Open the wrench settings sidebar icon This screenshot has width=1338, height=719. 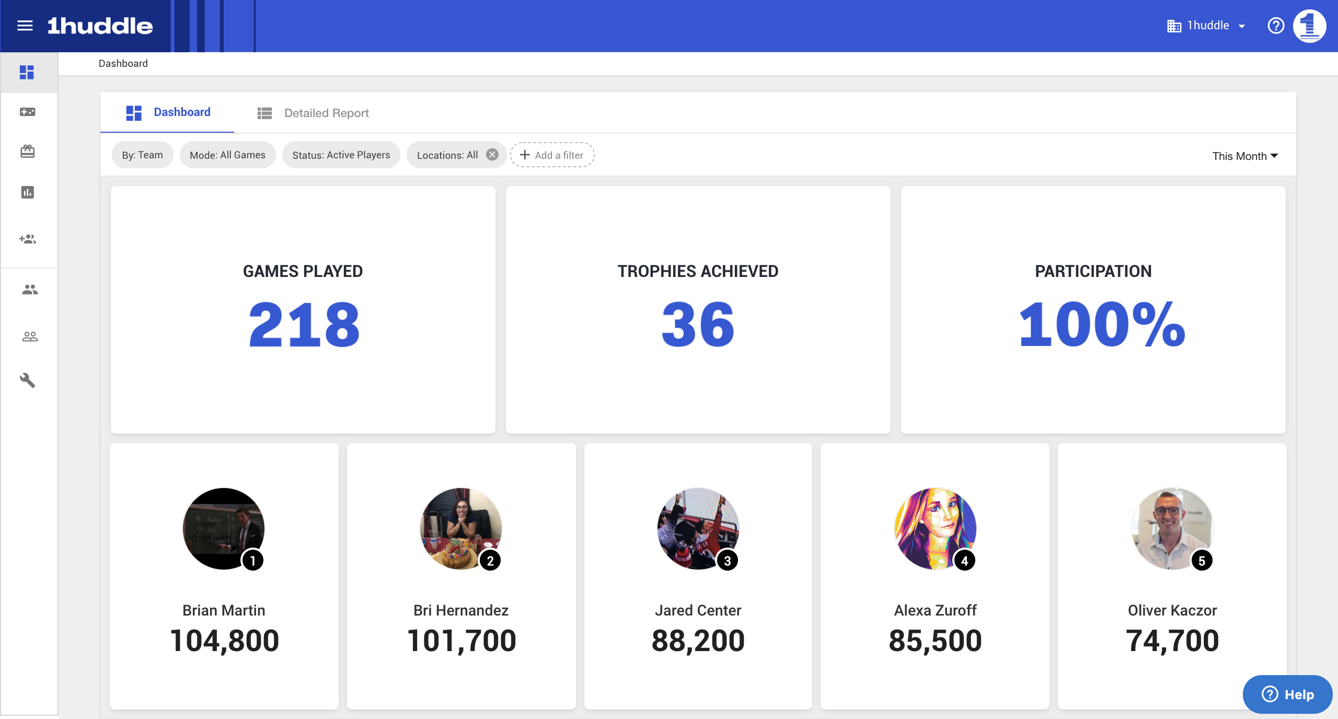click(x=28, y=380)
